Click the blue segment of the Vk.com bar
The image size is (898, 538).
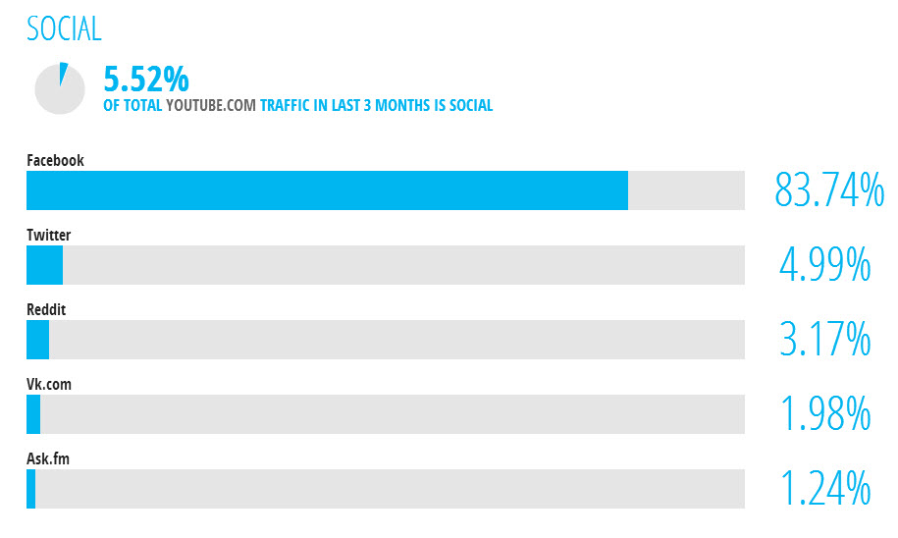pos(33,414)
